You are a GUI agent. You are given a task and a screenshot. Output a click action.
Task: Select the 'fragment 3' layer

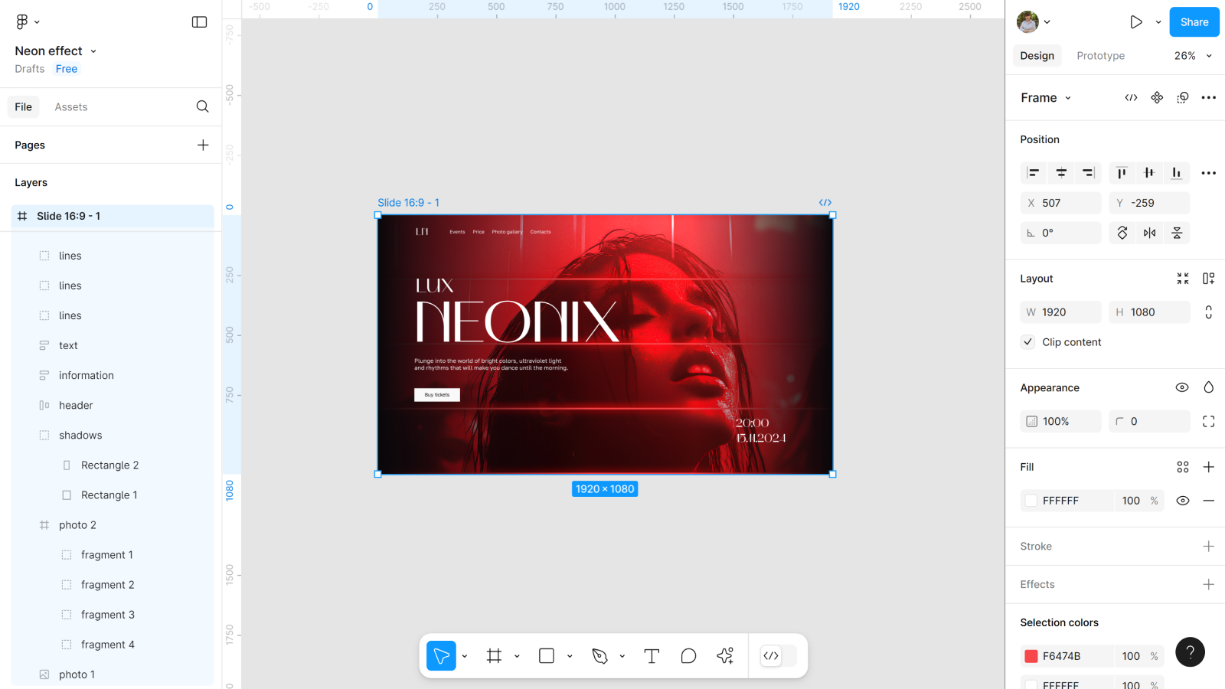coord(108,615)
